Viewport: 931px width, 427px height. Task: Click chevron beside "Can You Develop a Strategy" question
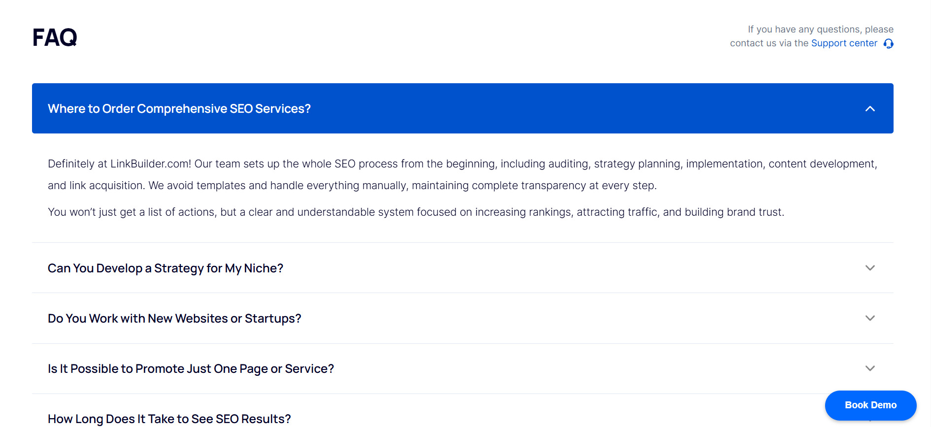pos(870,268)
